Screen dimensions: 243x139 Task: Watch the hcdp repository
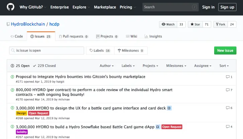click(168, 24)
